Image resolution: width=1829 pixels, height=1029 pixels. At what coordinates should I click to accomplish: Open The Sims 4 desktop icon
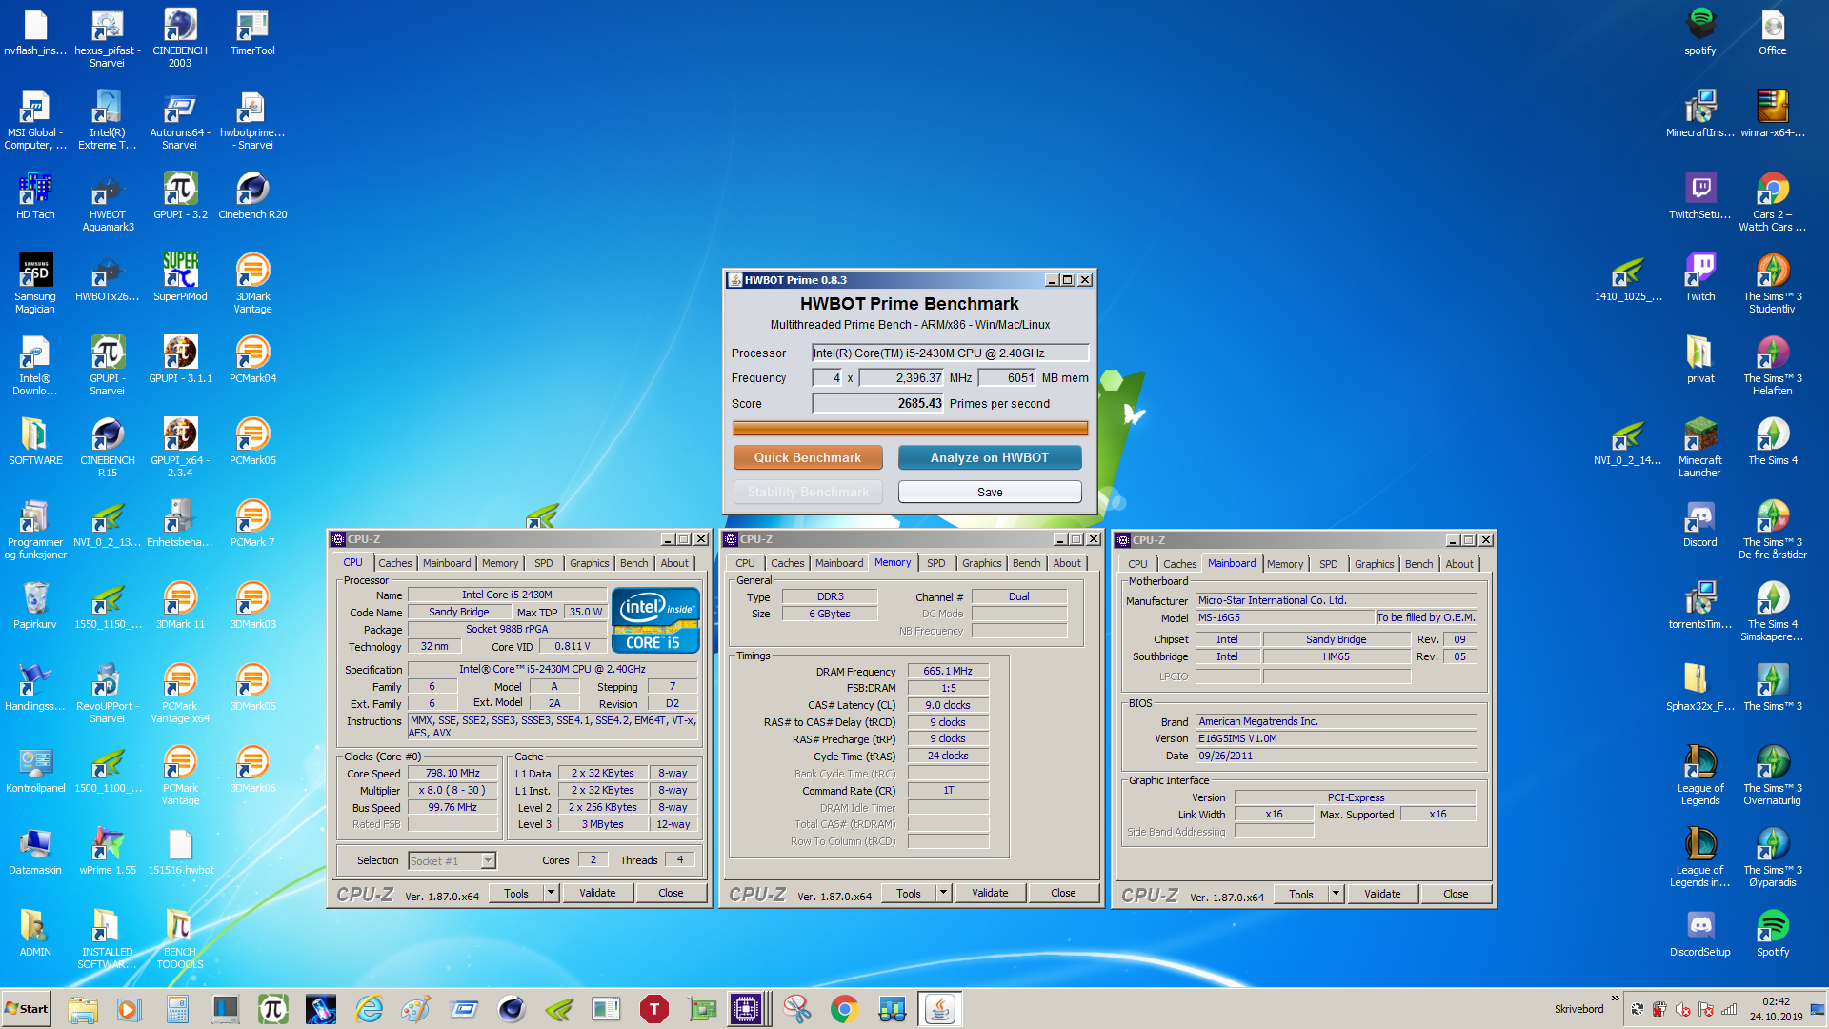click(1773, 442)
